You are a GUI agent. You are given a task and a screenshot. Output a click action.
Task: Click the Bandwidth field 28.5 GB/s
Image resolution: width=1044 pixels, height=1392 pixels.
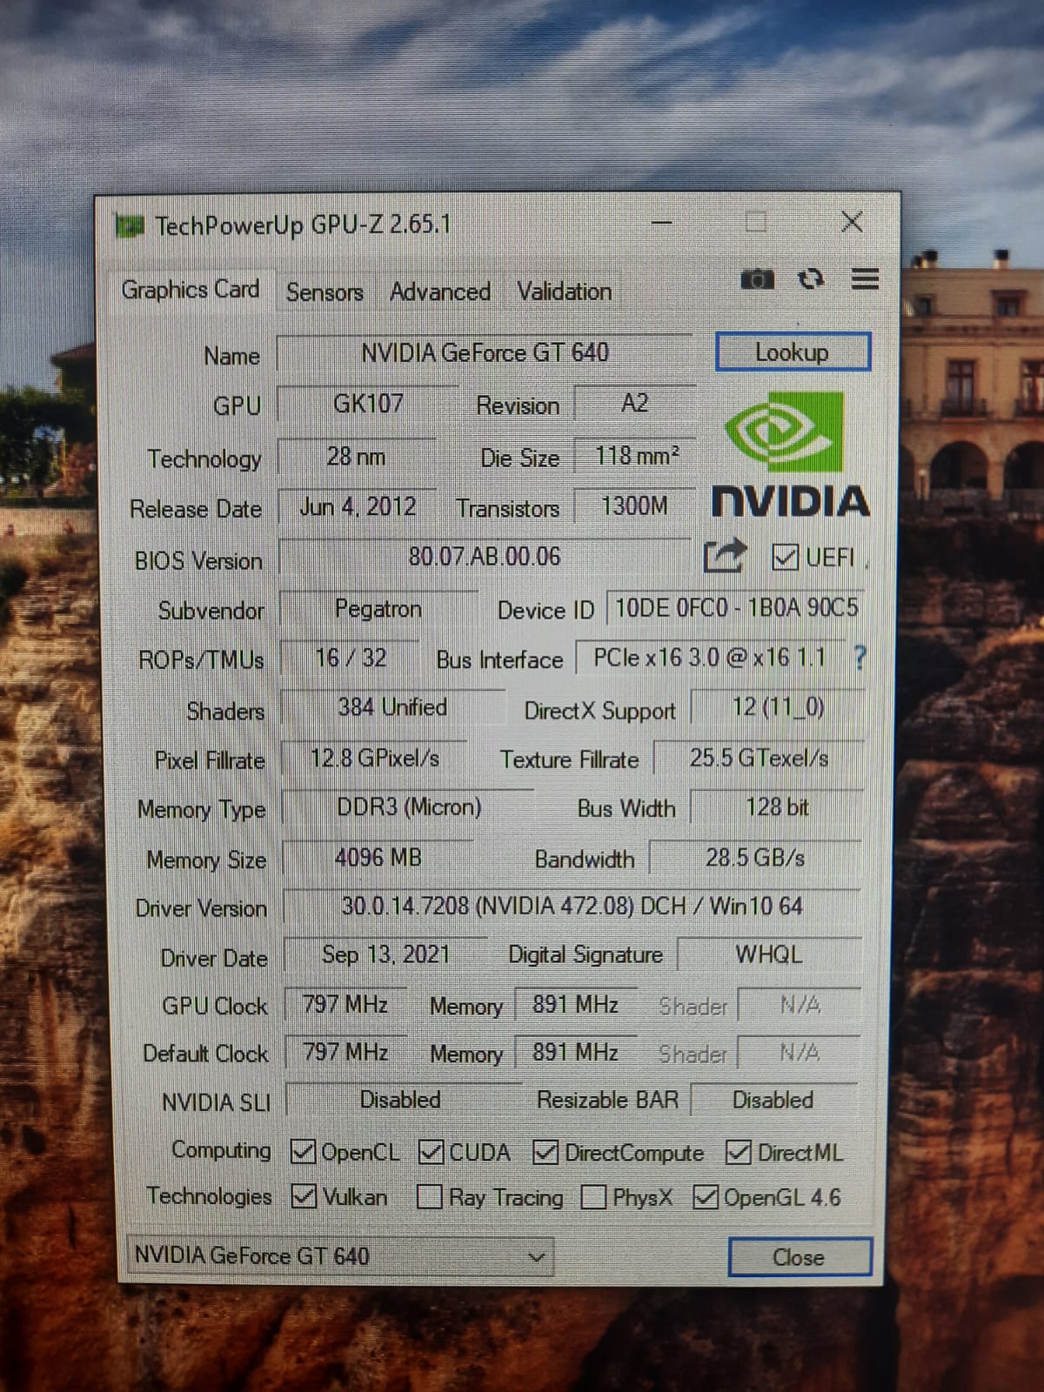coord(755,858)
